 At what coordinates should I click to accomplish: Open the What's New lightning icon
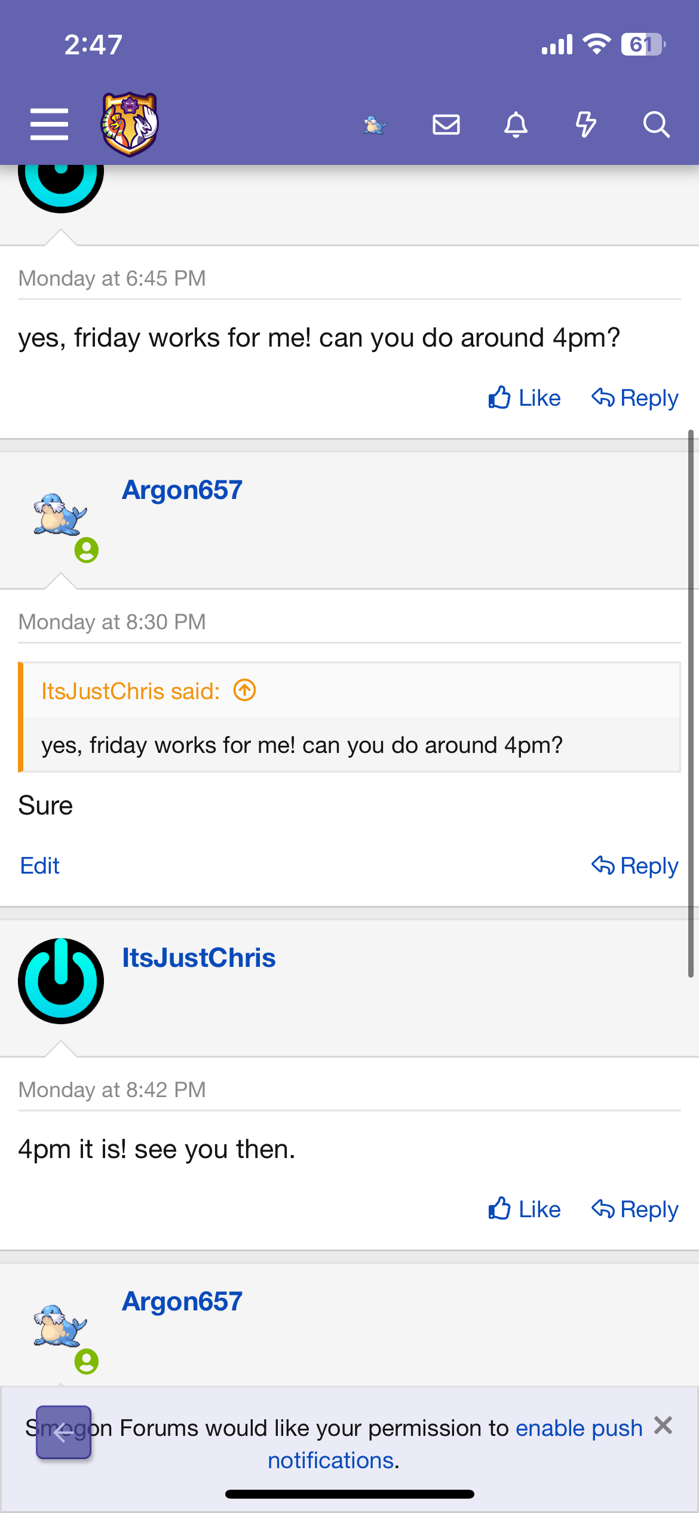click(x=585, y=125)
